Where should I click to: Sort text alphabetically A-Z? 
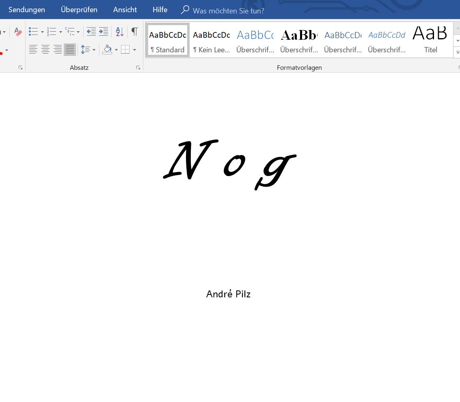click(x=120, y=32)
